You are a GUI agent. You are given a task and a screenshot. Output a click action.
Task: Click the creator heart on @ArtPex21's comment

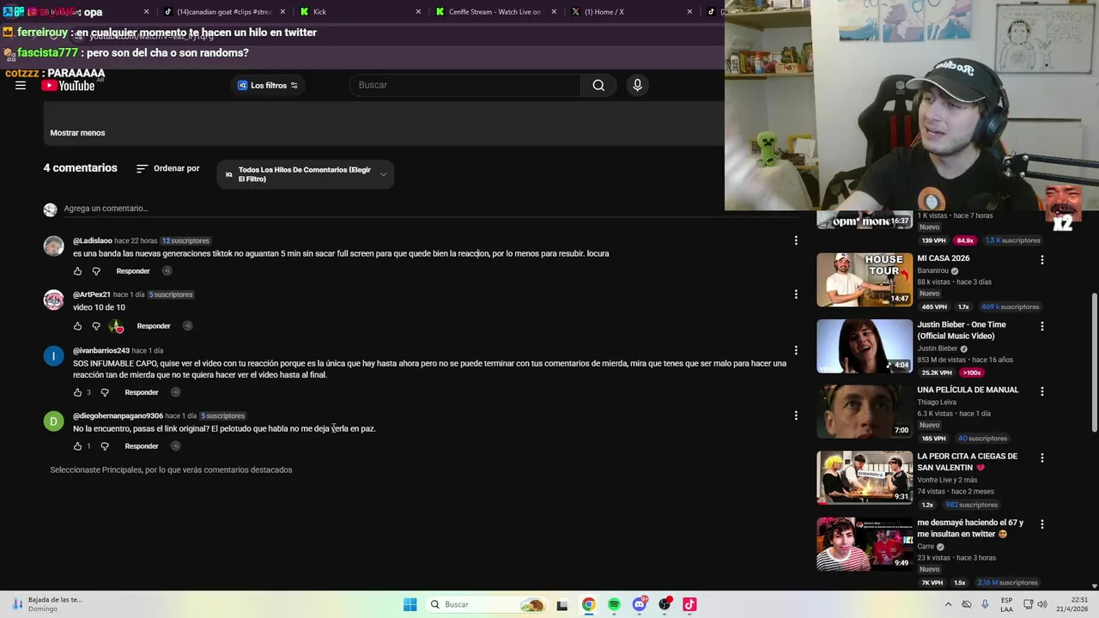pyautogui.click(x=116, y=326)
